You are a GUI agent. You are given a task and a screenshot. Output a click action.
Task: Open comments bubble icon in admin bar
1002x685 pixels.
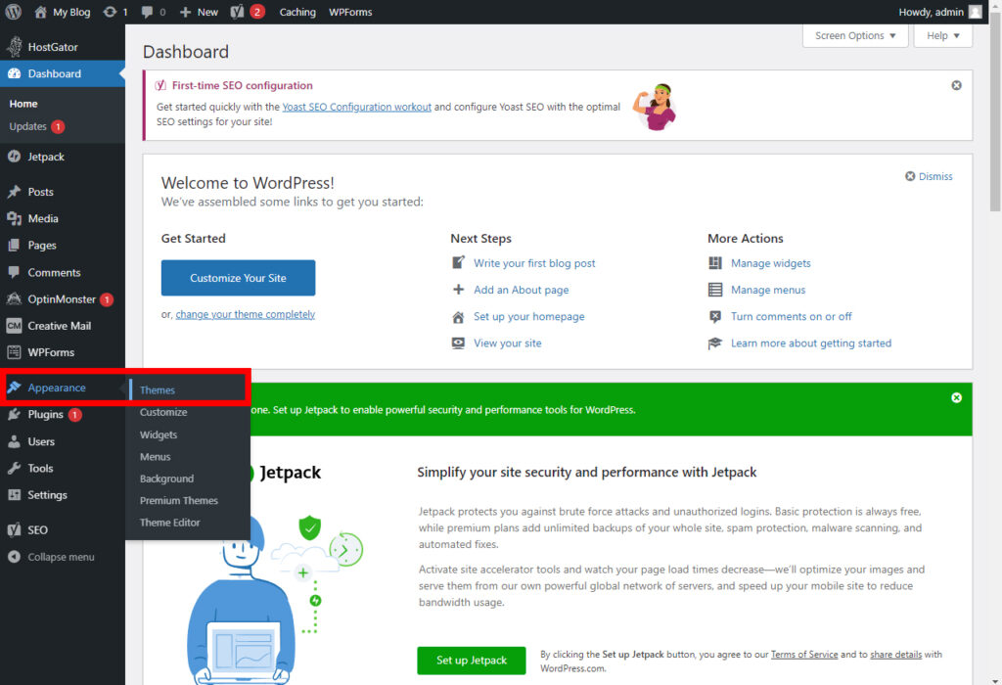click(147, 12)
